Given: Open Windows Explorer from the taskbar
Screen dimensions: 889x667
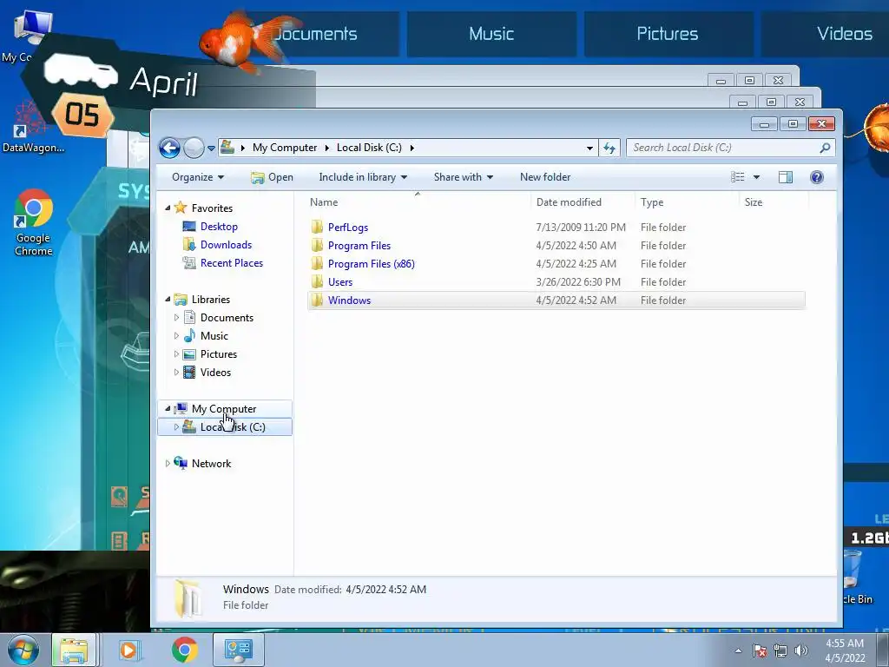Looking at the screenshot, I should pos(75,650).
